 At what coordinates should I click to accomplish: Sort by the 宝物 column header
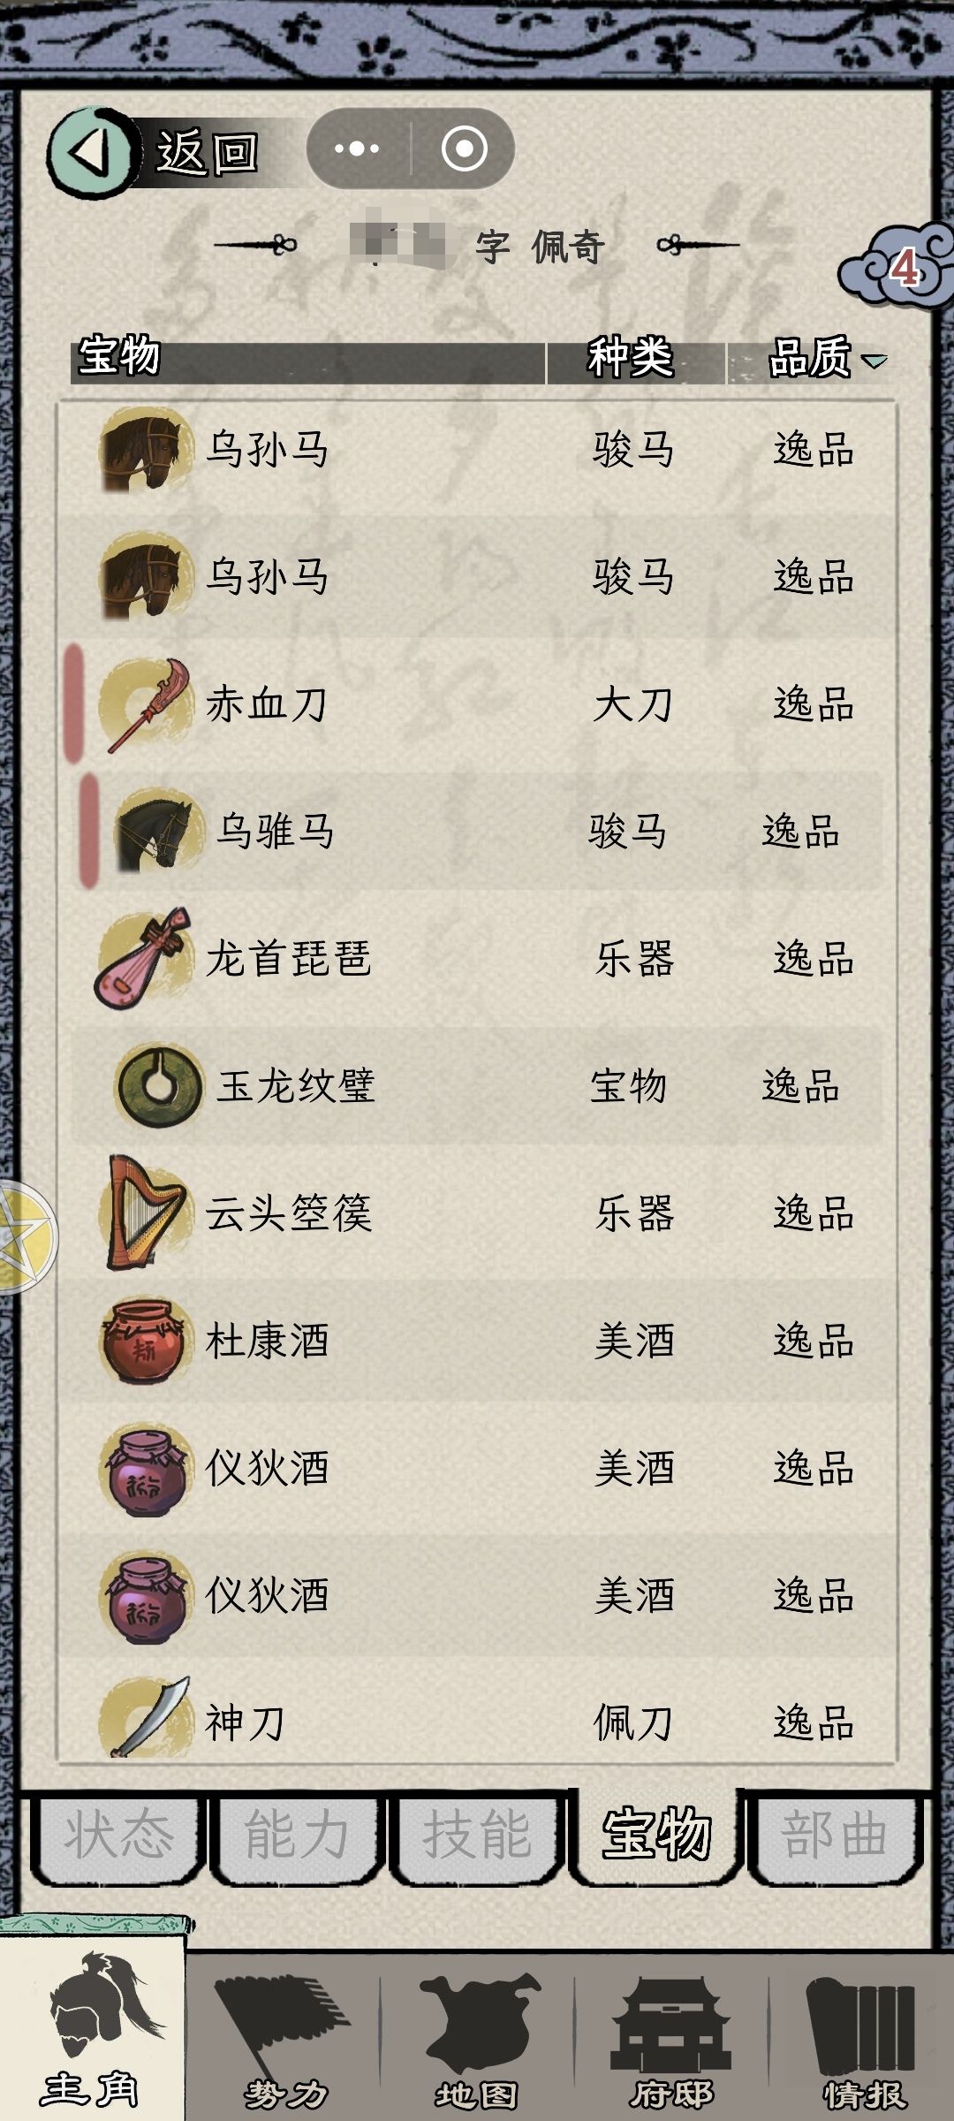pos(119,357)
